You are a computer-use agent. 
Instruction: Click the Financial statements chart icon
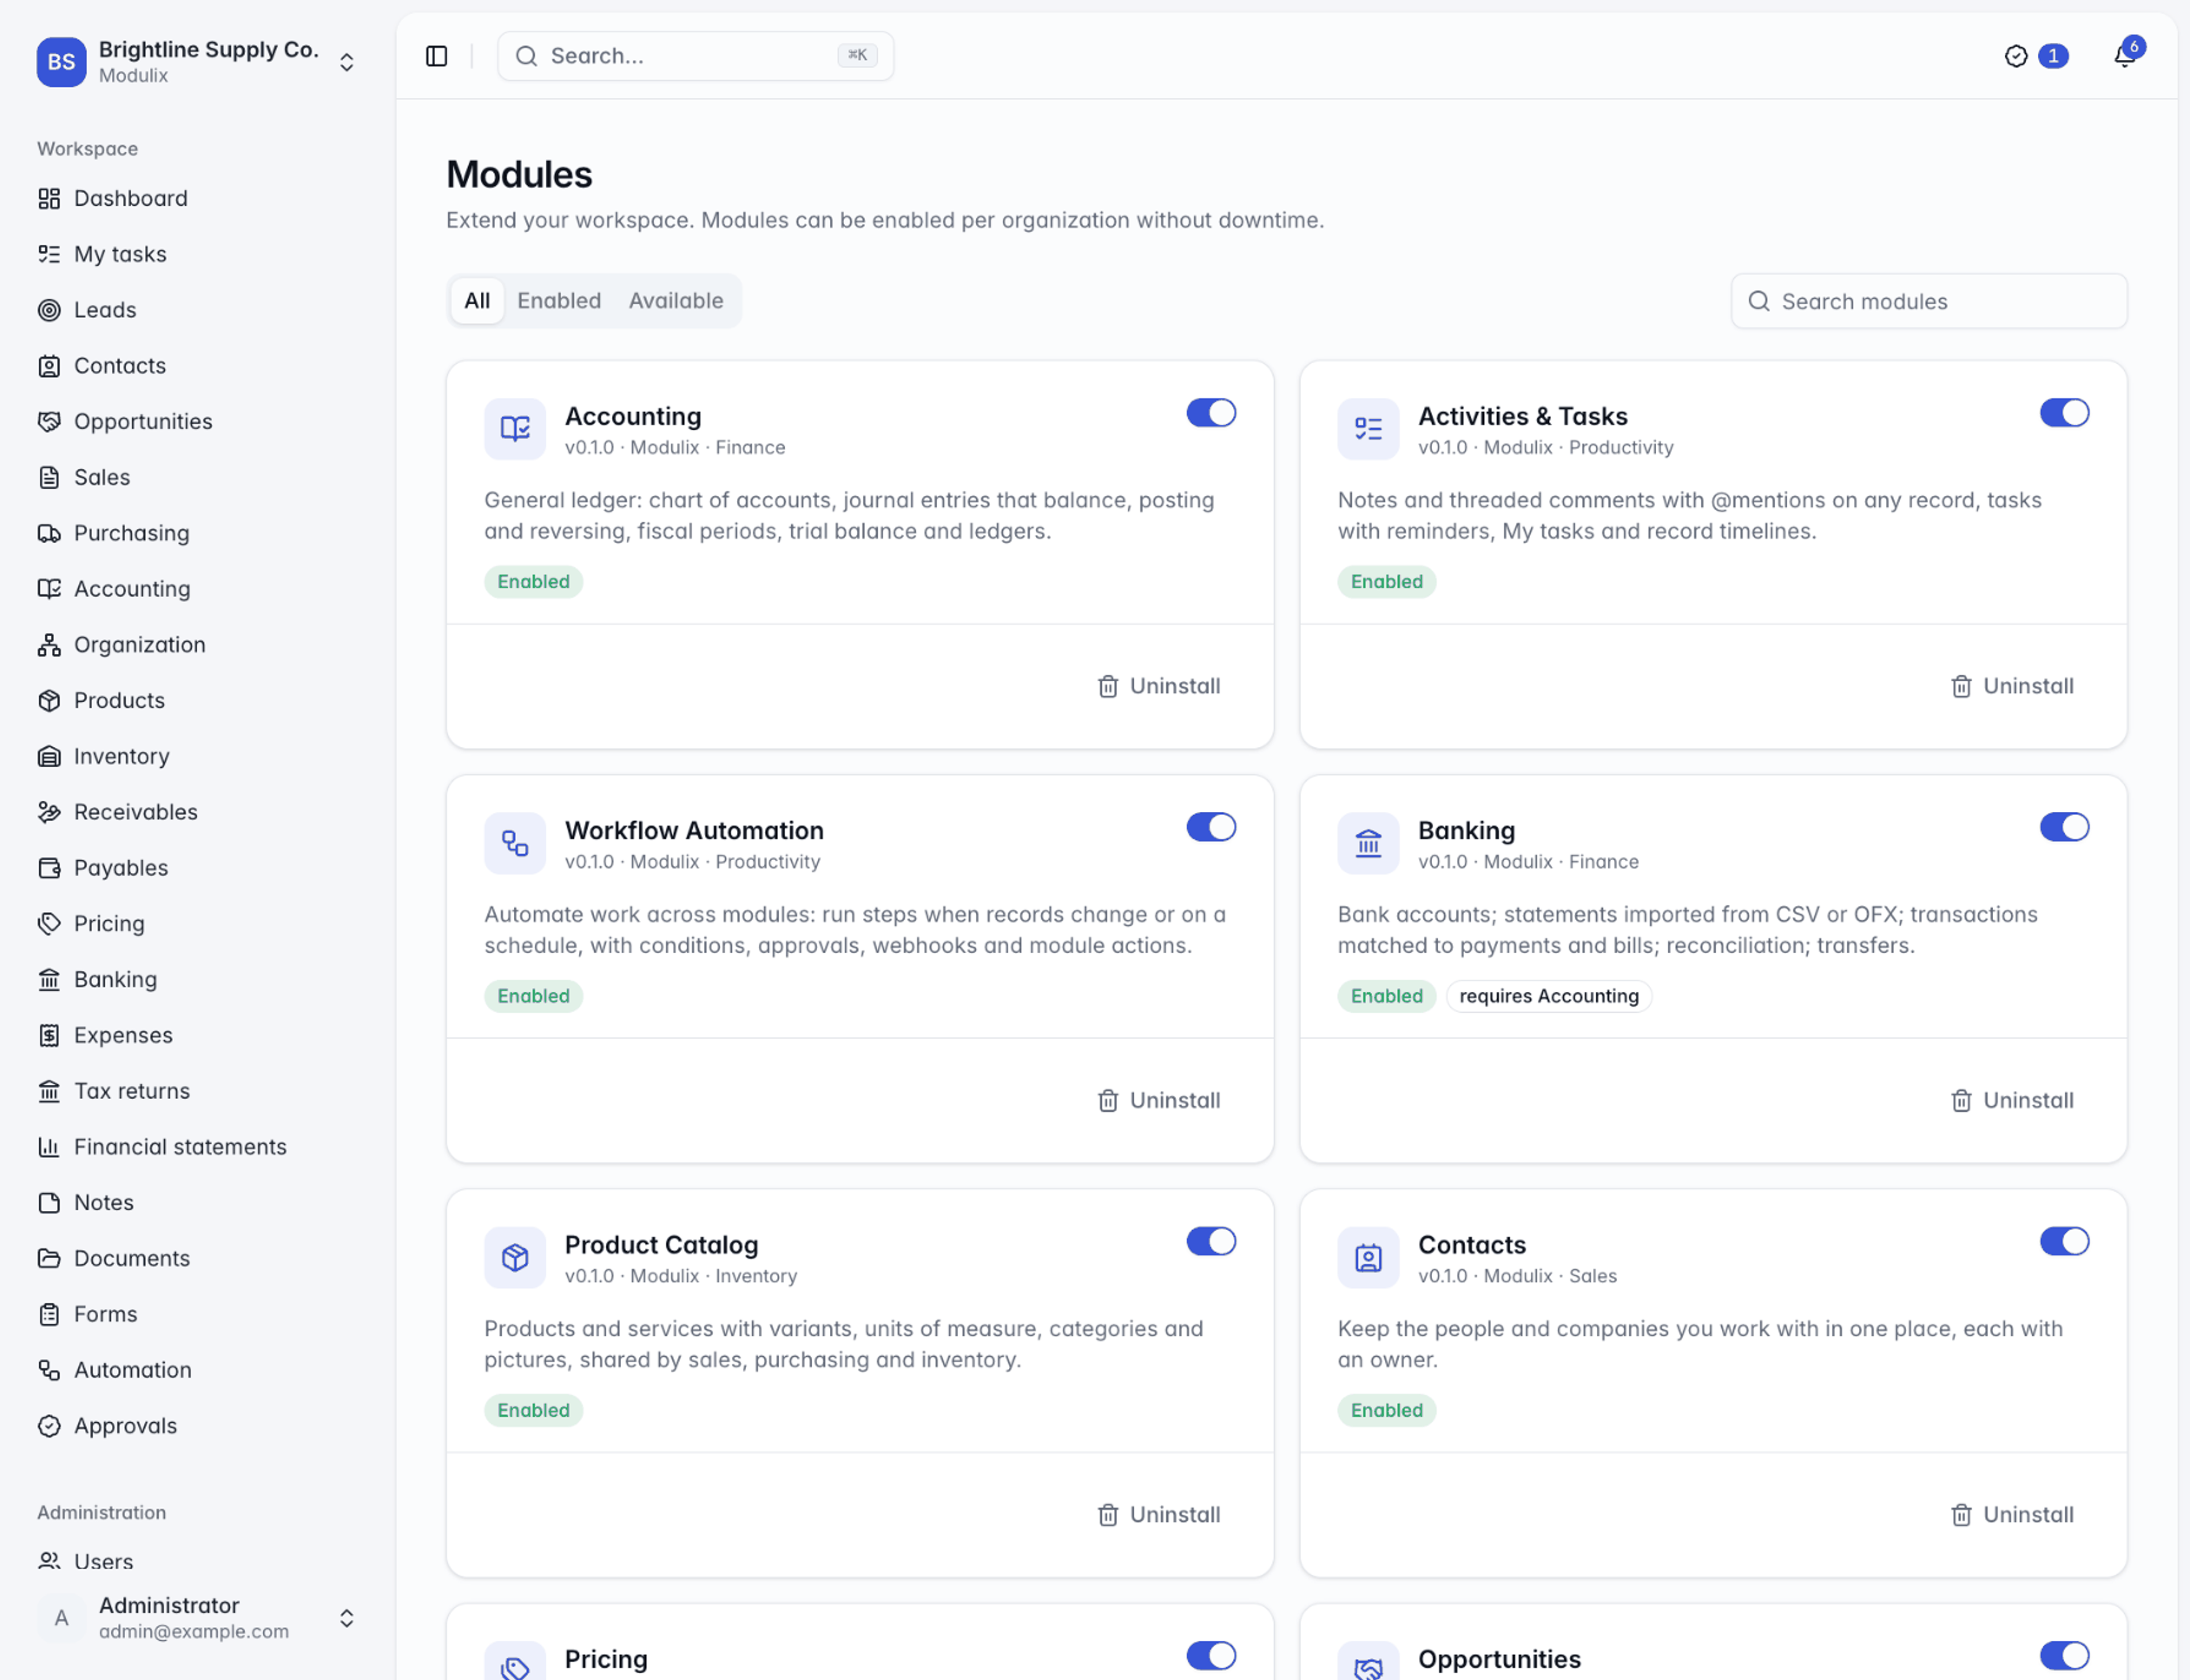click(49, 1147)
